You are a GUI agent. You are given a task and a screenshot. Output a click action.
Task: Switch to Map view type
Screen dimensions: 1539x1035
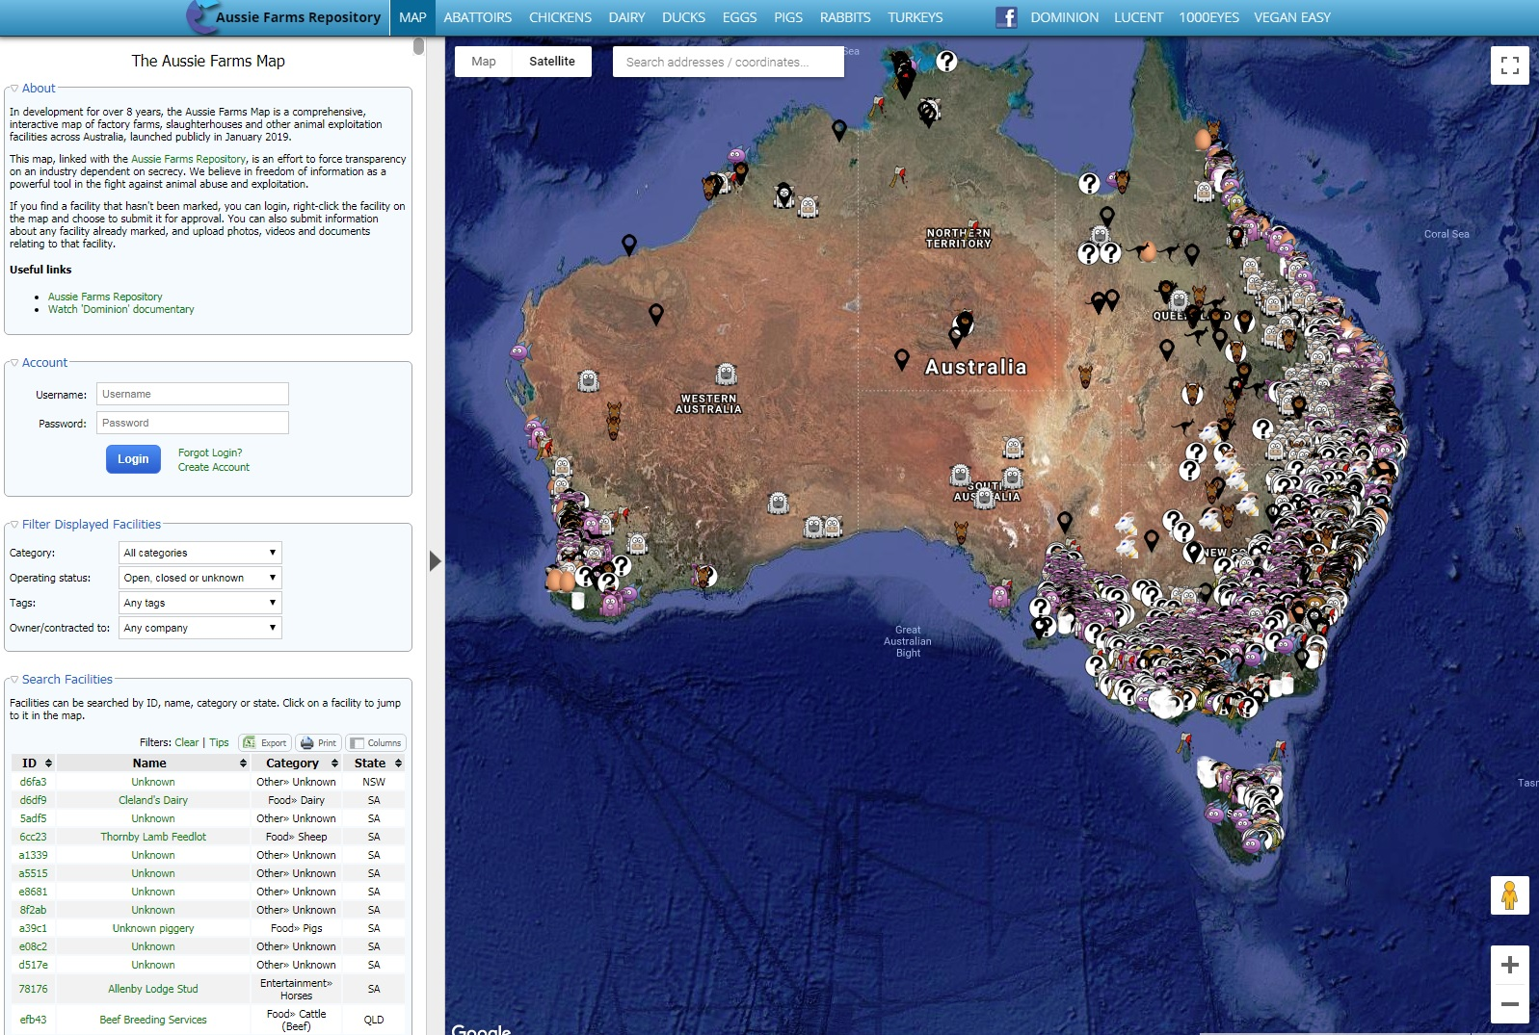click(484, 62)
